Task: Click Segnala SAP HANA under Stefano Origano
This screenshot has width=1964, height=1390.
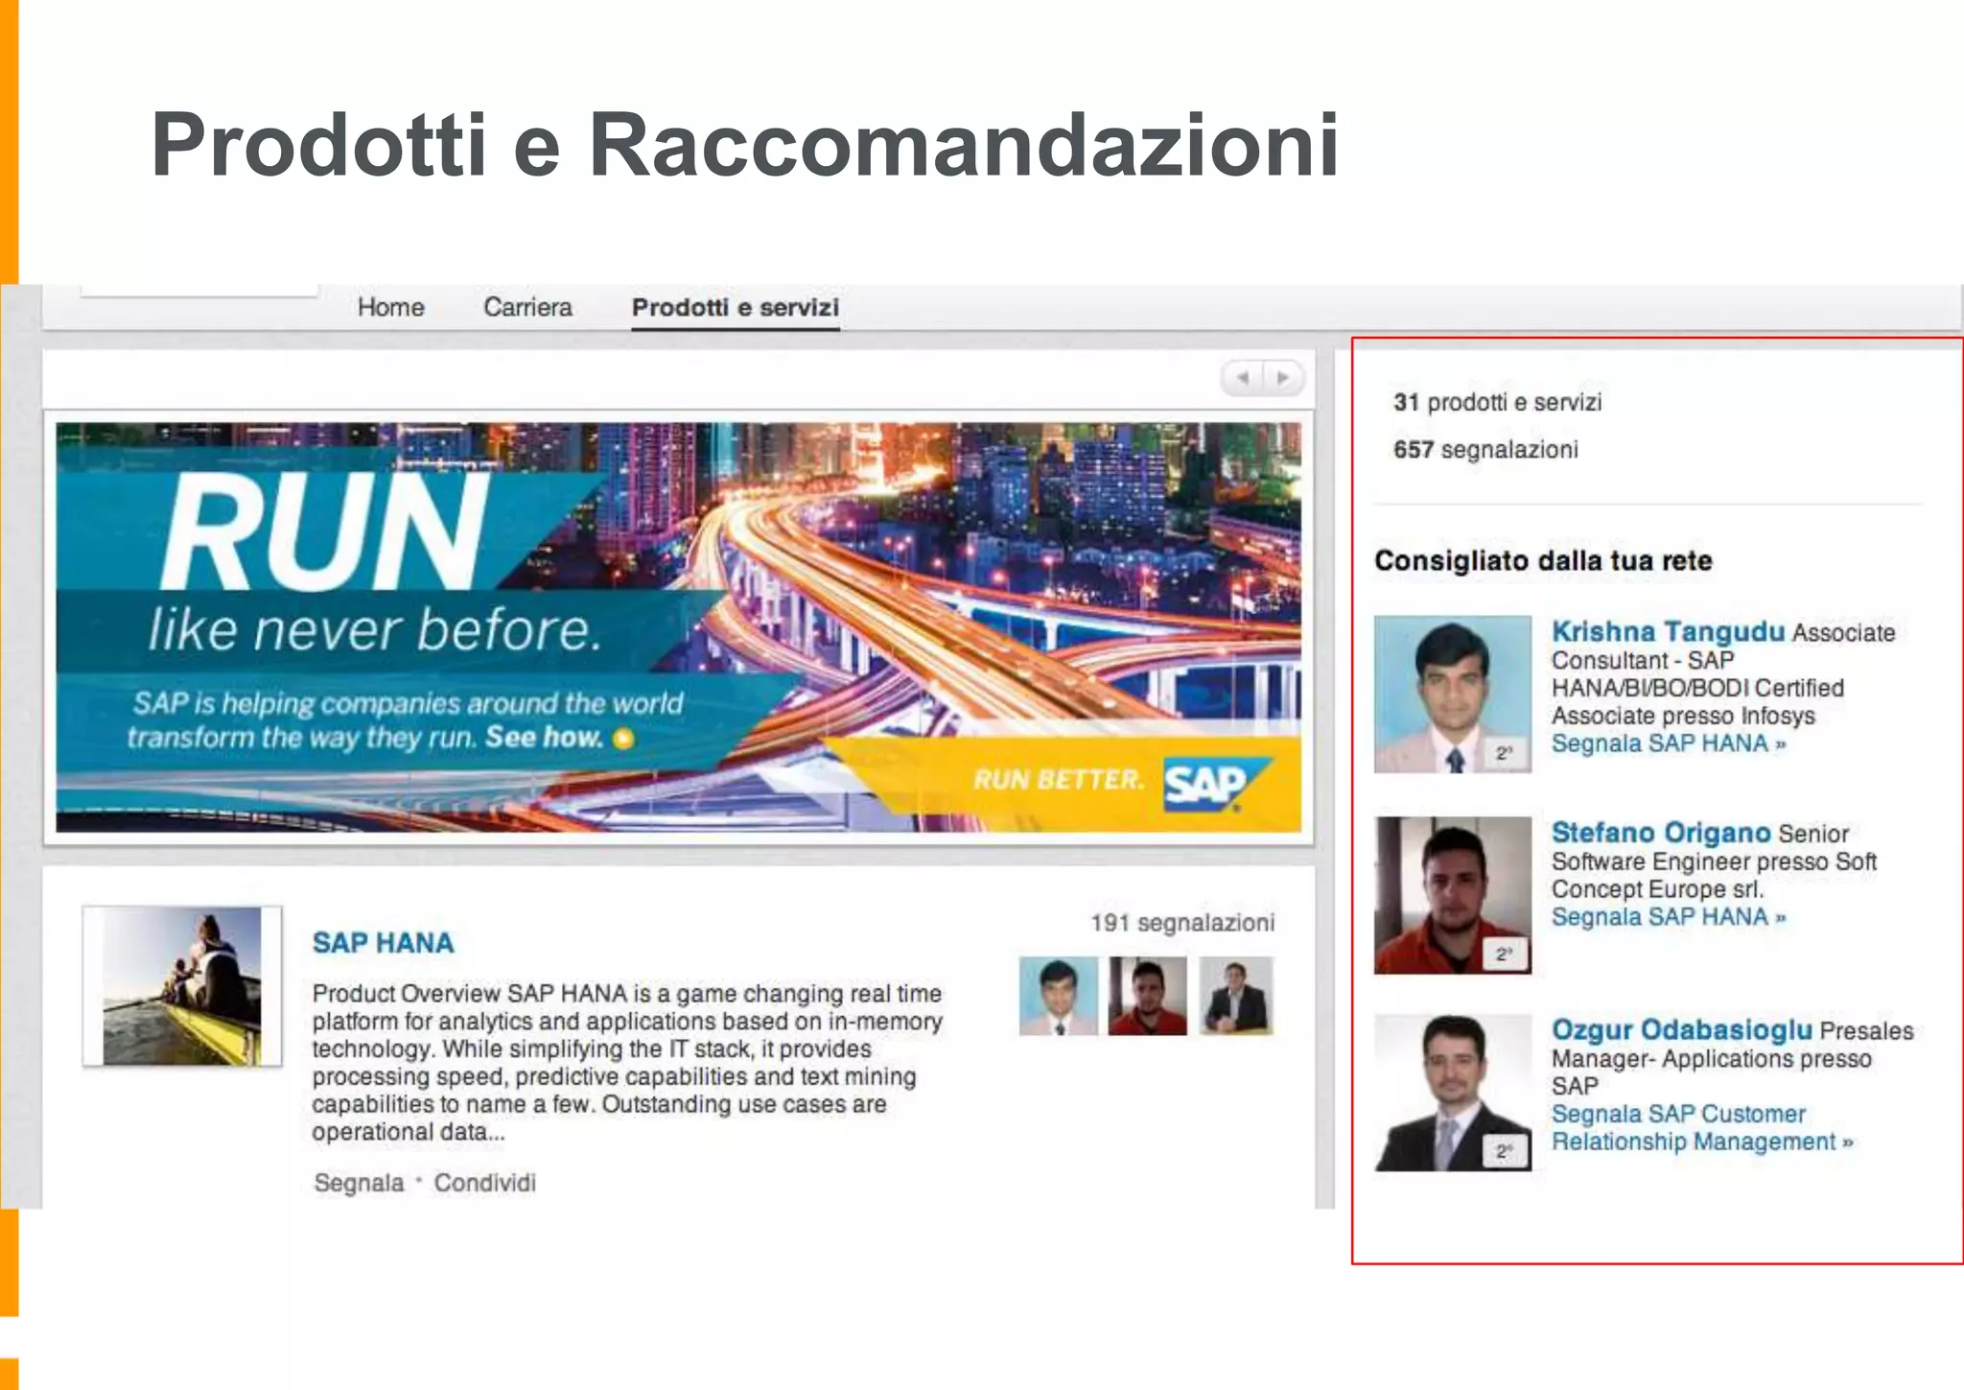Action: click(x=1669, y=917)
